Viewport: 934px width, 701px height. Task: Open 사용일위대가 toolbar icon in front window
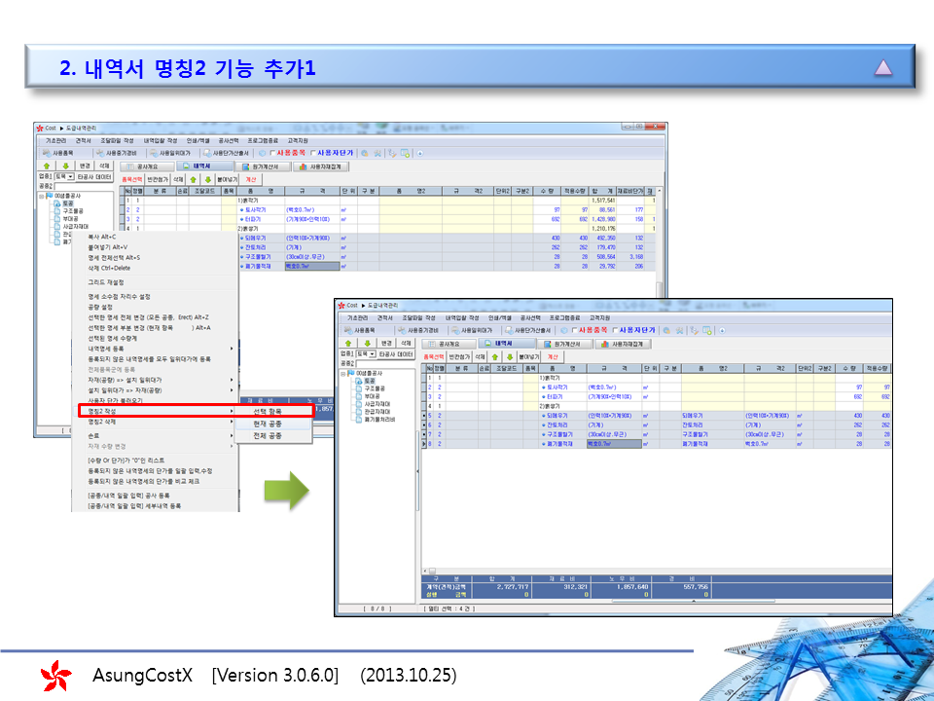(455, 330)
